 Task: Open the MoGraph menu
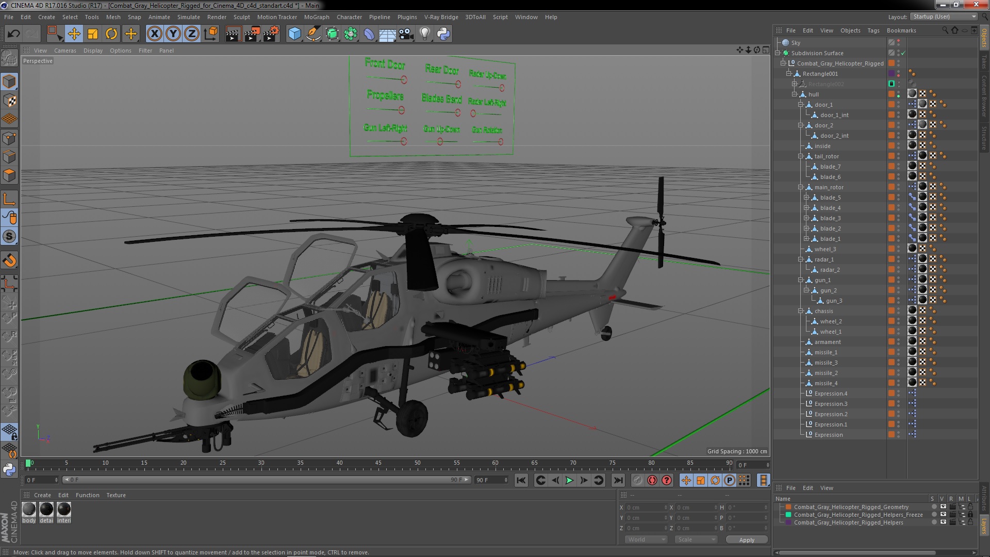click(316, 17)
